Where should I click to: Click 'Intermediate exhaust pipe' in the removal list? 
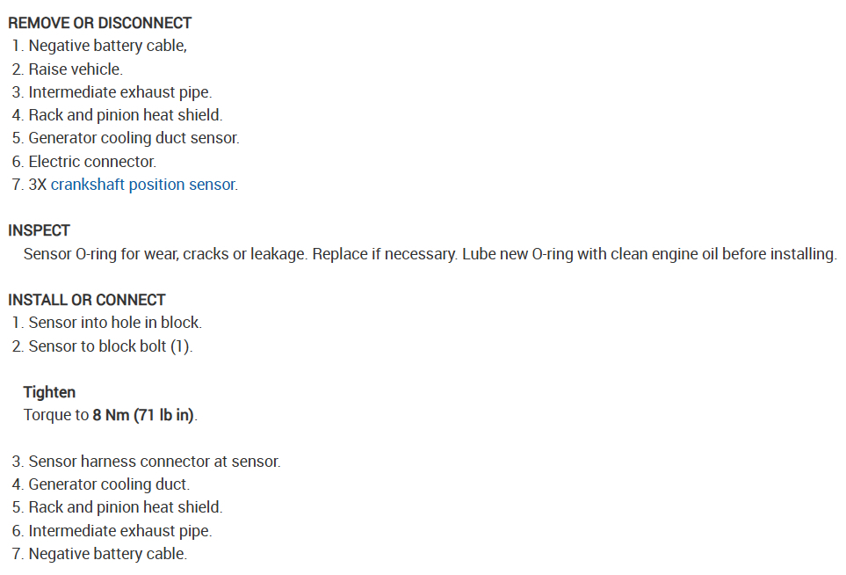119,92
